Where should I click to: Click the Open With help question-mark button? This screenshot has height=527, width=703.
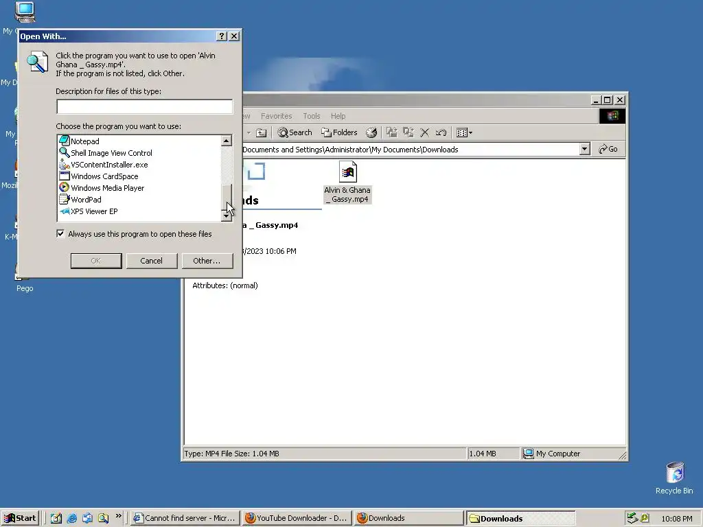tap(222, 36)
